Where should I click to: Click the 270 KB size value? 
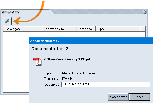click(x=67, y=79)
